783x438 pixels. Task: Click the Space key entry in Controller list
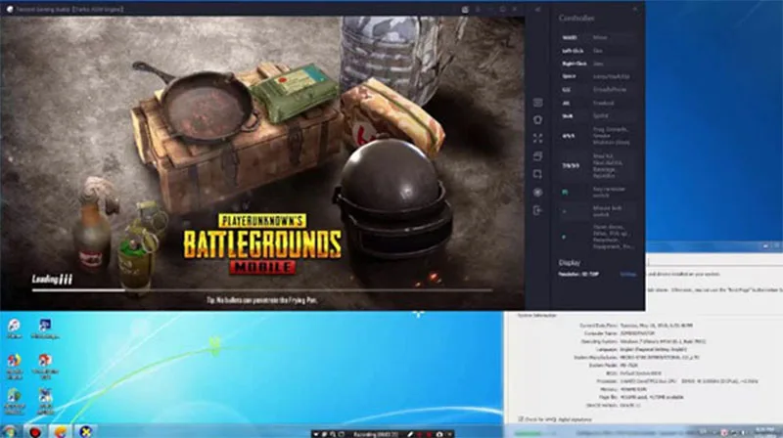[x=597, y=77]
